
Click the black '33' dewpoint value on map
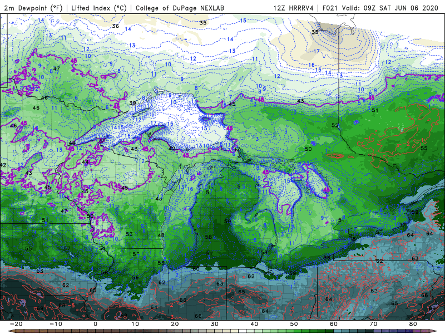pos(315,32)
